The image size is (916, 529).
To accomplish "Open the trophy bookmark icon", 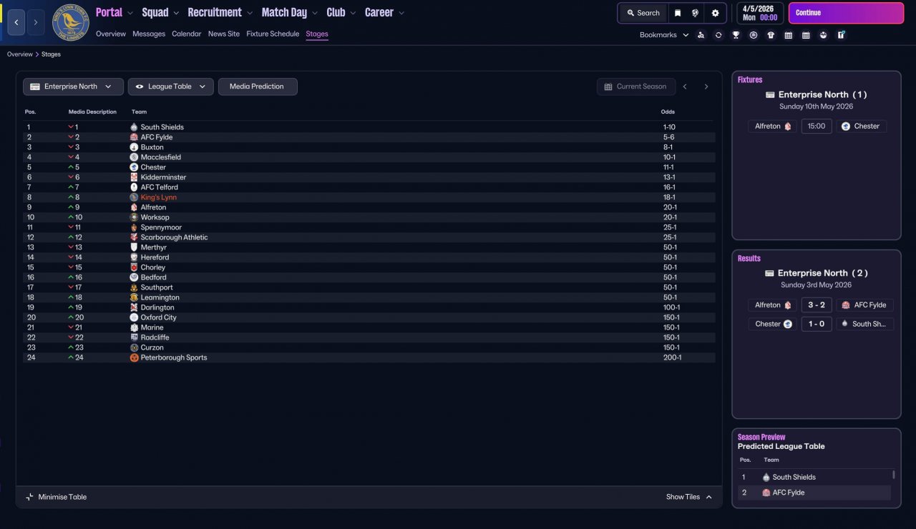I will coord(736,35).
